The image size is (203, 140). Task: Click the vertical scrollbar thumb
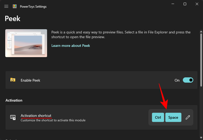click(x=201, y=60)
